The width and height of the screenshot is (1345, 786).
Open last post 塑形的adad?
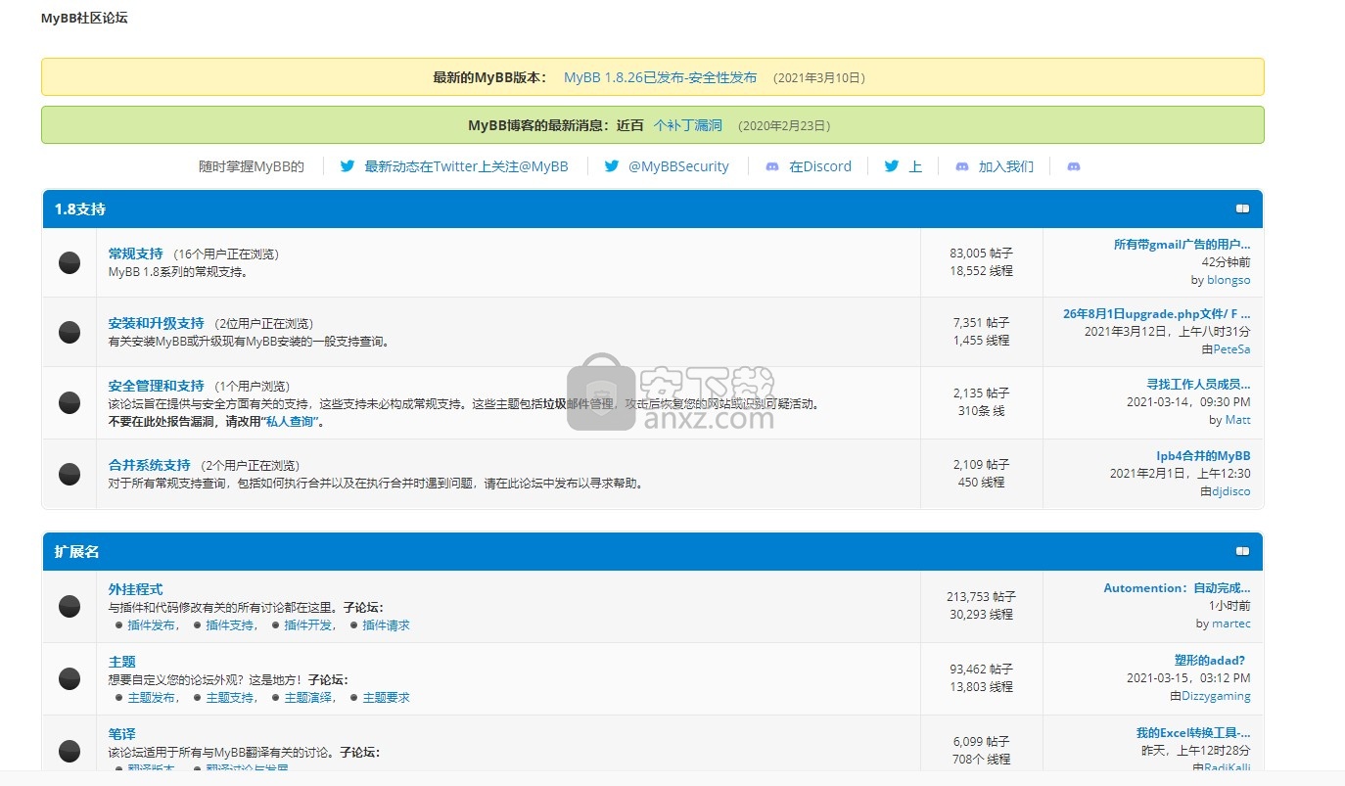pos(1210,661)
